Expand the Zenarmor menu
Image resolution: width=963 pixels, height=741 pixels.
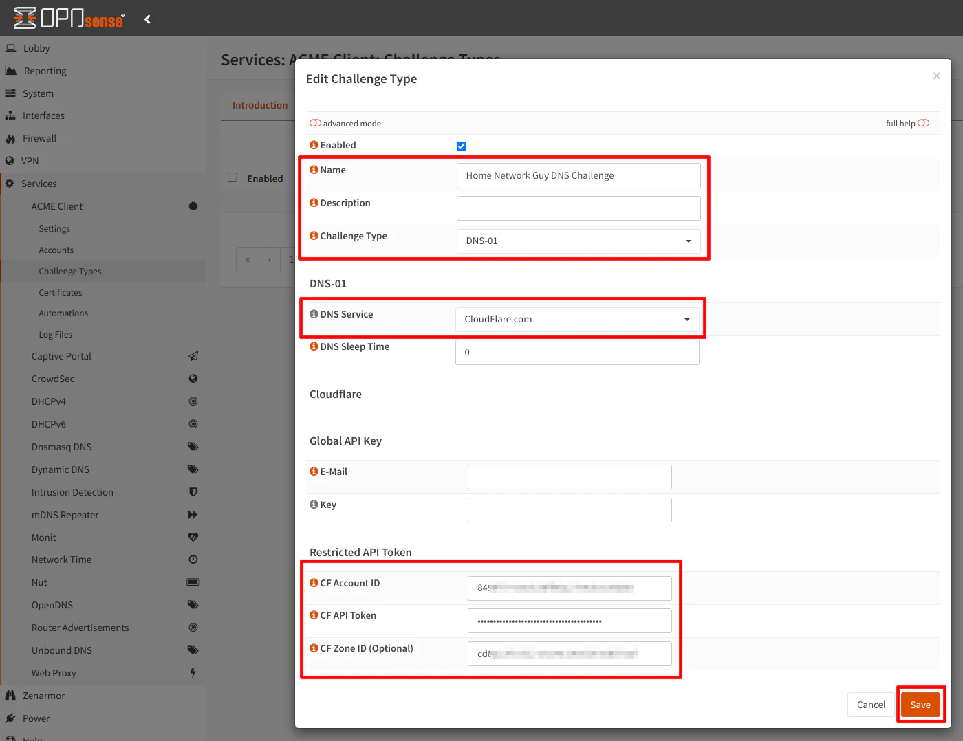click(x=103, y=696)
